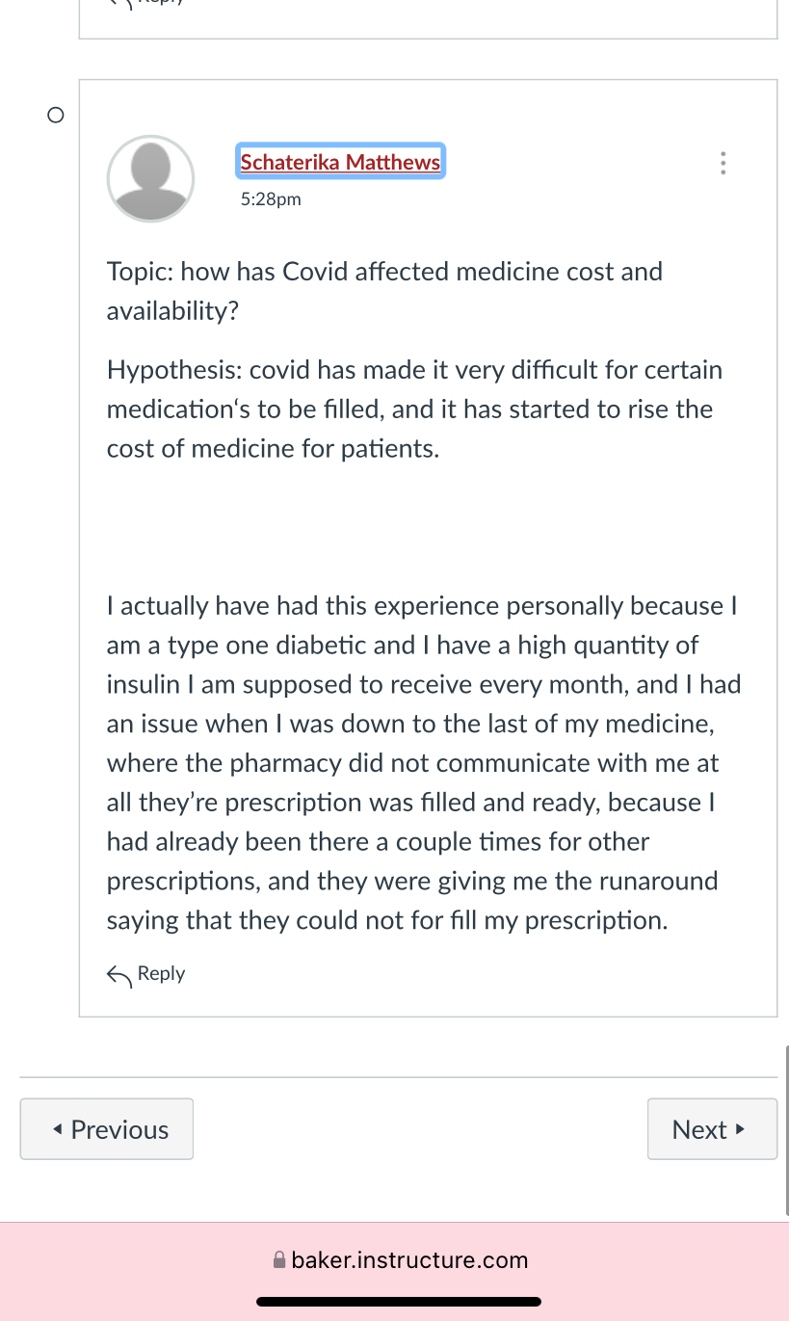The image size is (789, 1321).
Task: Tap the baker.instructure.com address text
Action: 409,1259
